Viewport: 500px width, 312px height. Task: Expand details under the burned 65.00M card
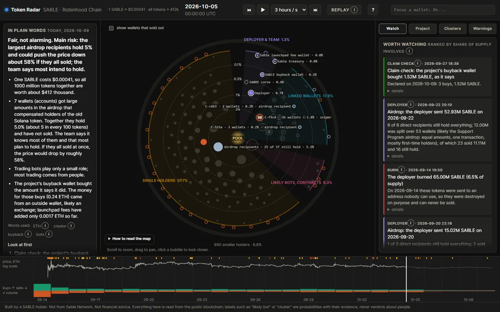[x=395, y=209]
